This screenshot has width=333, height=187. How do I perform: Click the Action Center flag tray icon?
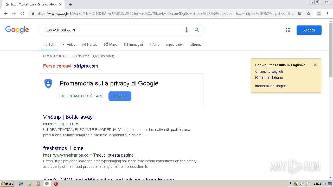pos(308,184)
